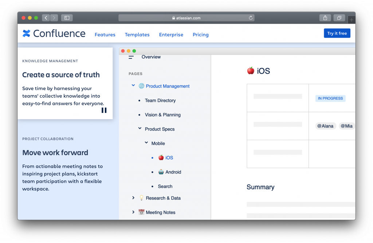
Task: Click the Confluence logo icon
Action: pos(26,33)
